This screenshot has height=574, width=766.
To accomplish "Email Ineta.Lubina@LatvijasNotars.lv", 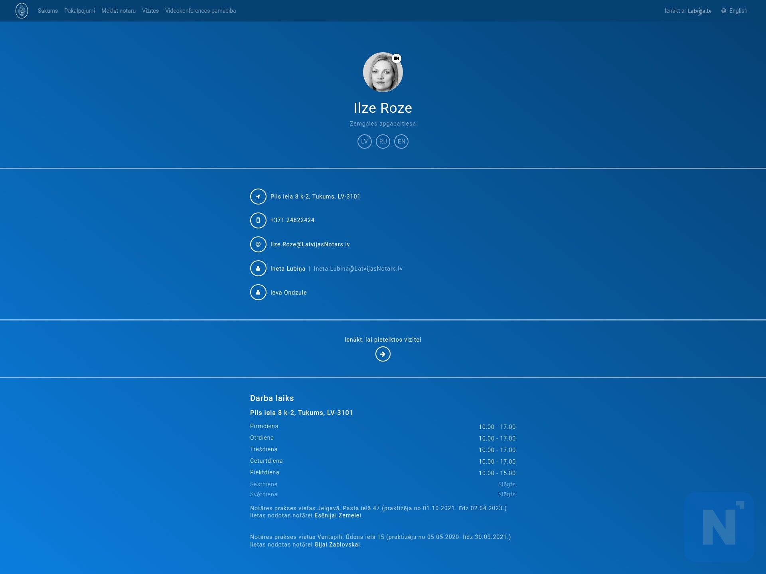I will tap(358, 269).
